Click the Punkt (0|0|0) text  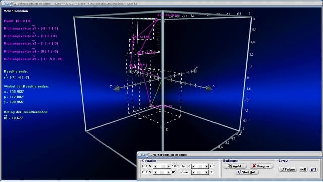(x=18, y=21)
